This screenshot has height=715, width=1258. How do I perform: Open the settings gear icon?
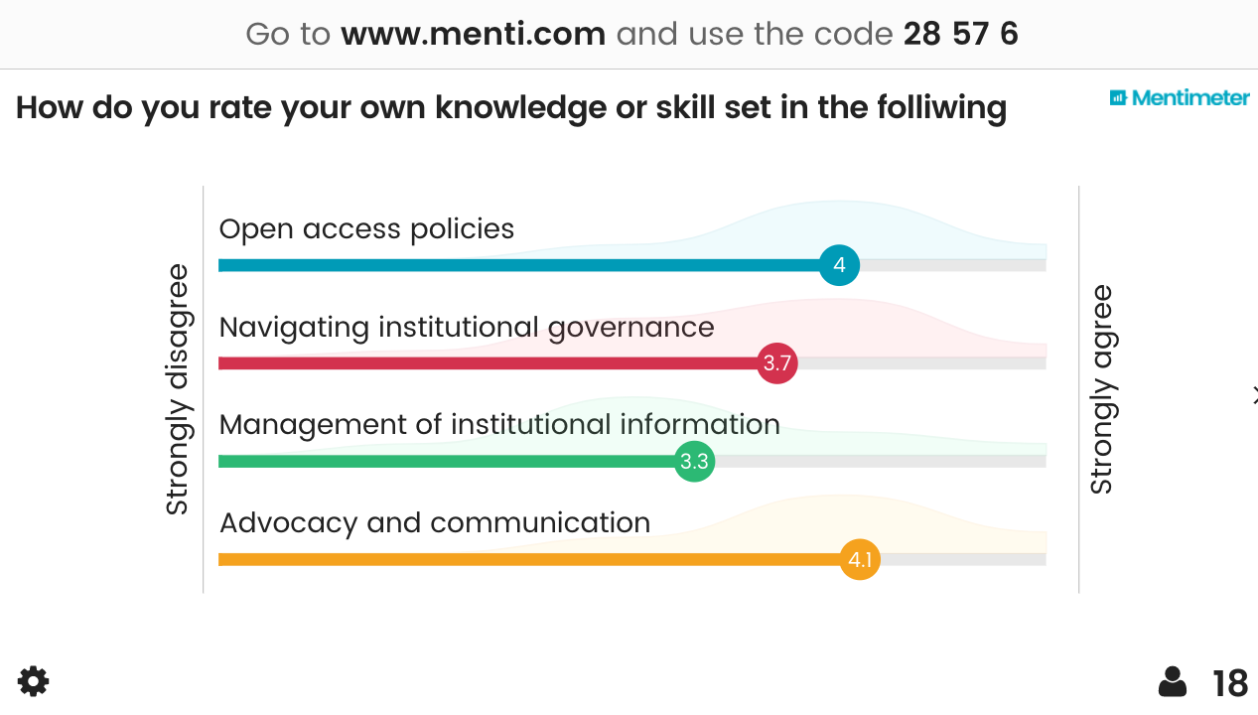point(33,681)
